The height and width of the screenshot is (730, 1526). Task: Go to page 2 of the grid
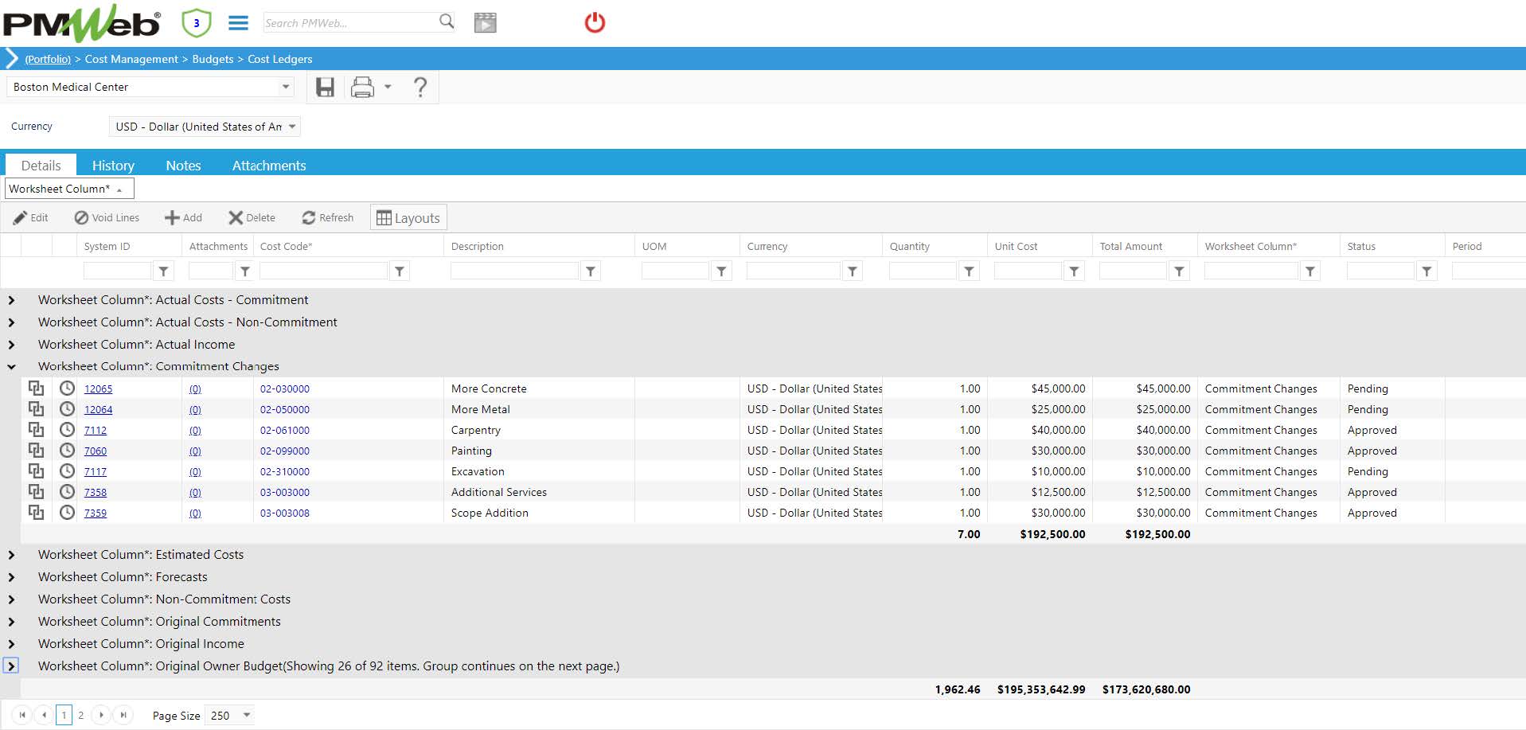click(x=80, y=715)
